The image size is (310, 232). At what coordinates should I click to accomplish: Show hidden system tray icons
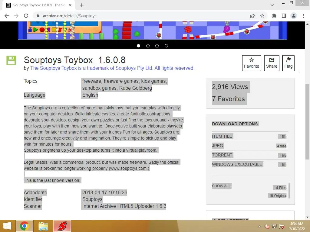pos(259,226)
